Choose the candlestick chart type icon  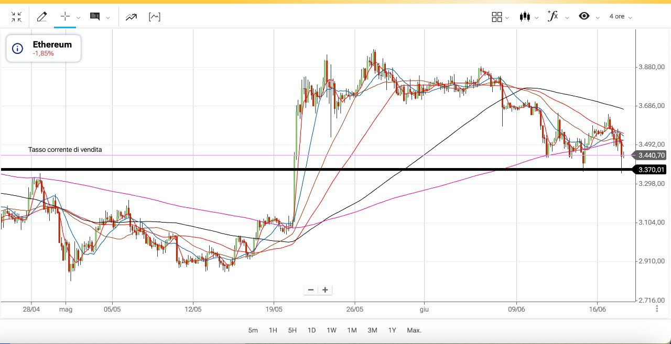pyautogui.click(x=525, y=17)
